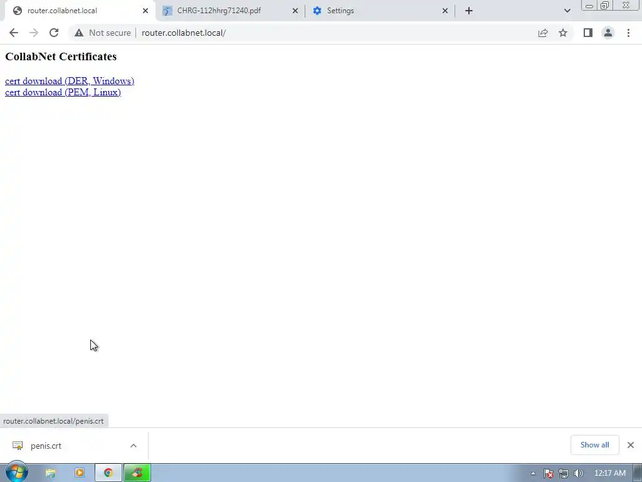Open the Action Center flag icon
This screenshot has height=482, width=642.
click(549, 473)
